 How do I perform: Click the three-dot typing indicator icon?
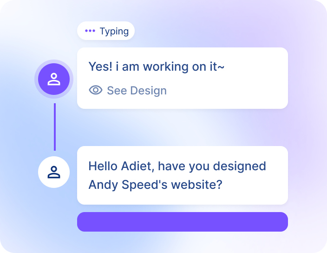pyautogui.click(x=90, y=31)
